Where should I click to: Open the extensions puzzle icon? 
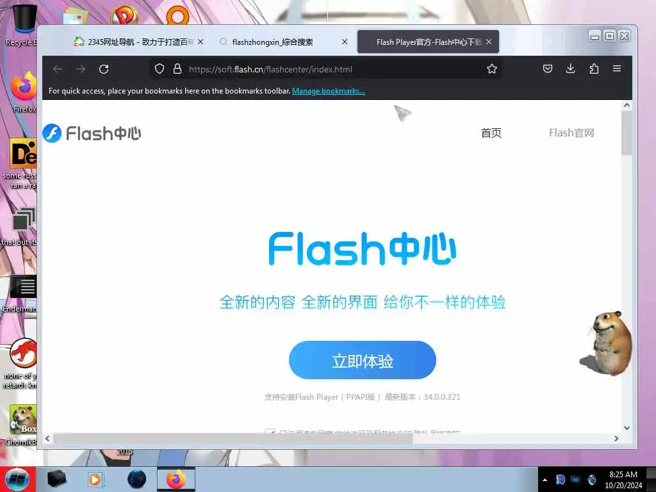[594, 69]
